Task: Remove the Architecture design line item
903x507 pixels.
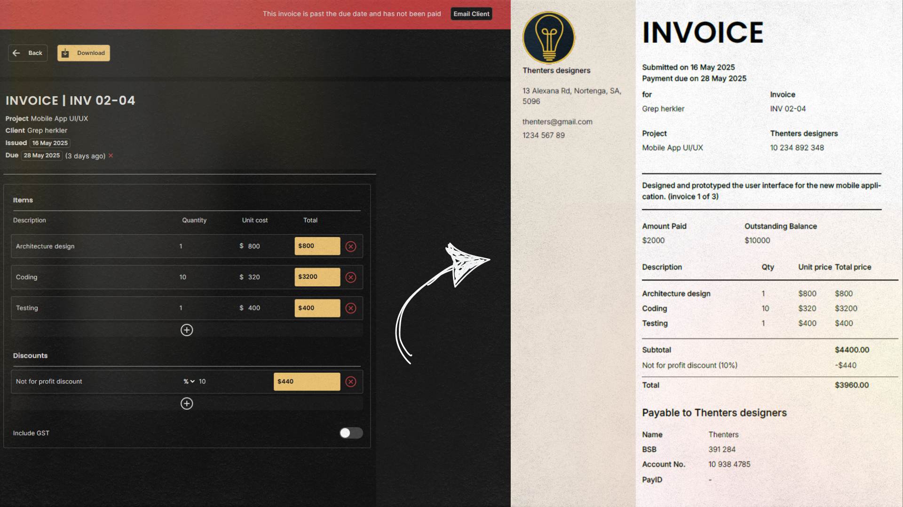Action: click(351, 246)
